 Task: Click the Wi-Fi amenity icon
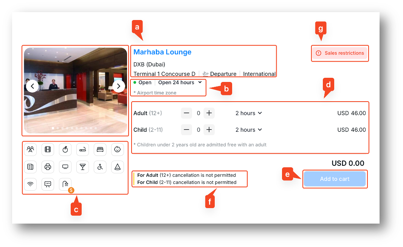30,184
